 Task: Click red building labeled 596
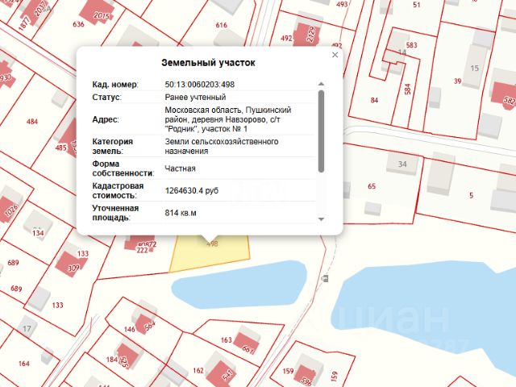click(306, 375)
